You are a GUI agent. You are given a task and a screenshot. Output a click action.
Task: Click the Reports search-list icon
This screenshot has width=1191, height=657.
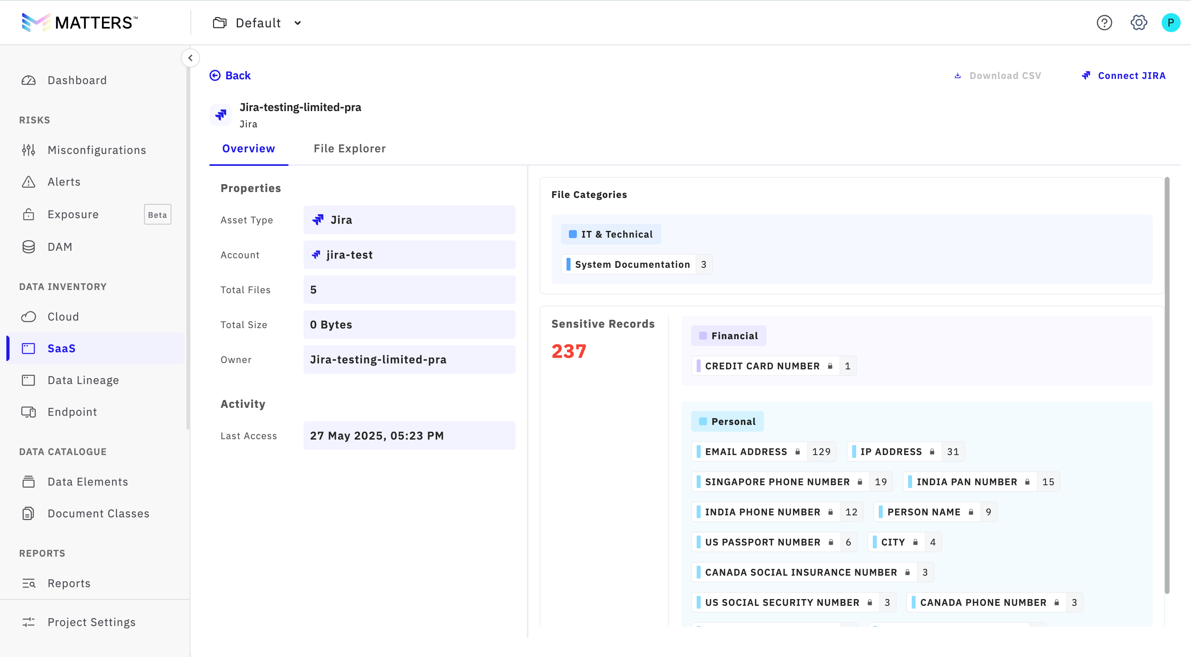[29, 584]
